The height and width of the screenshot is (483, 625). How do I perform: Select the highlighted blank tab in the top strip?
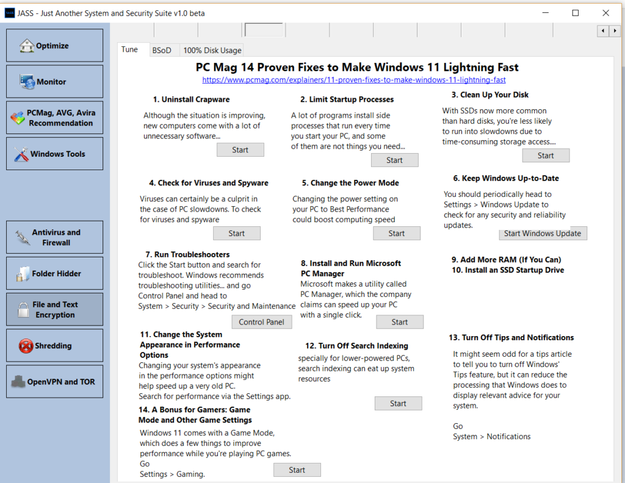coord(264,30)
